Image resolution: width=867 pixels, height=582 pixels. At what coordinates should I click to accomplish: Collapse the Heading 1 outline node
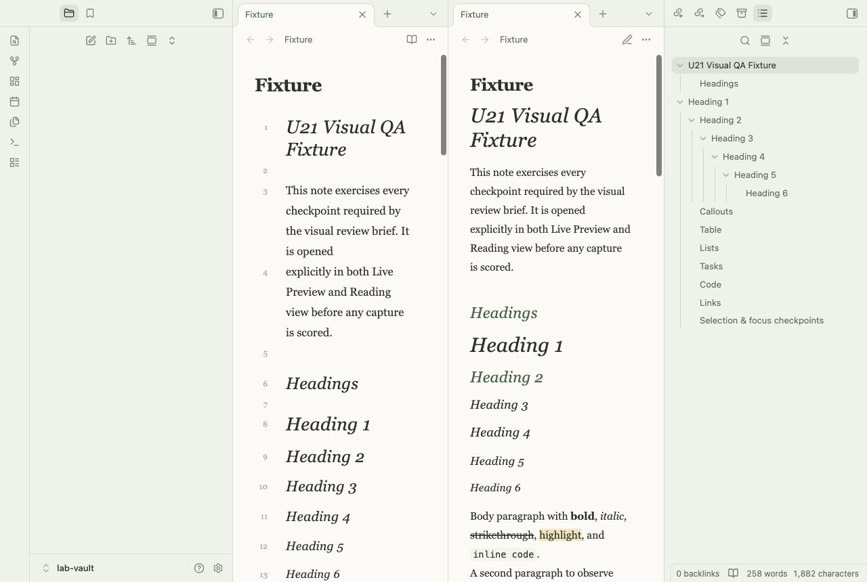(x=680, y=102)
